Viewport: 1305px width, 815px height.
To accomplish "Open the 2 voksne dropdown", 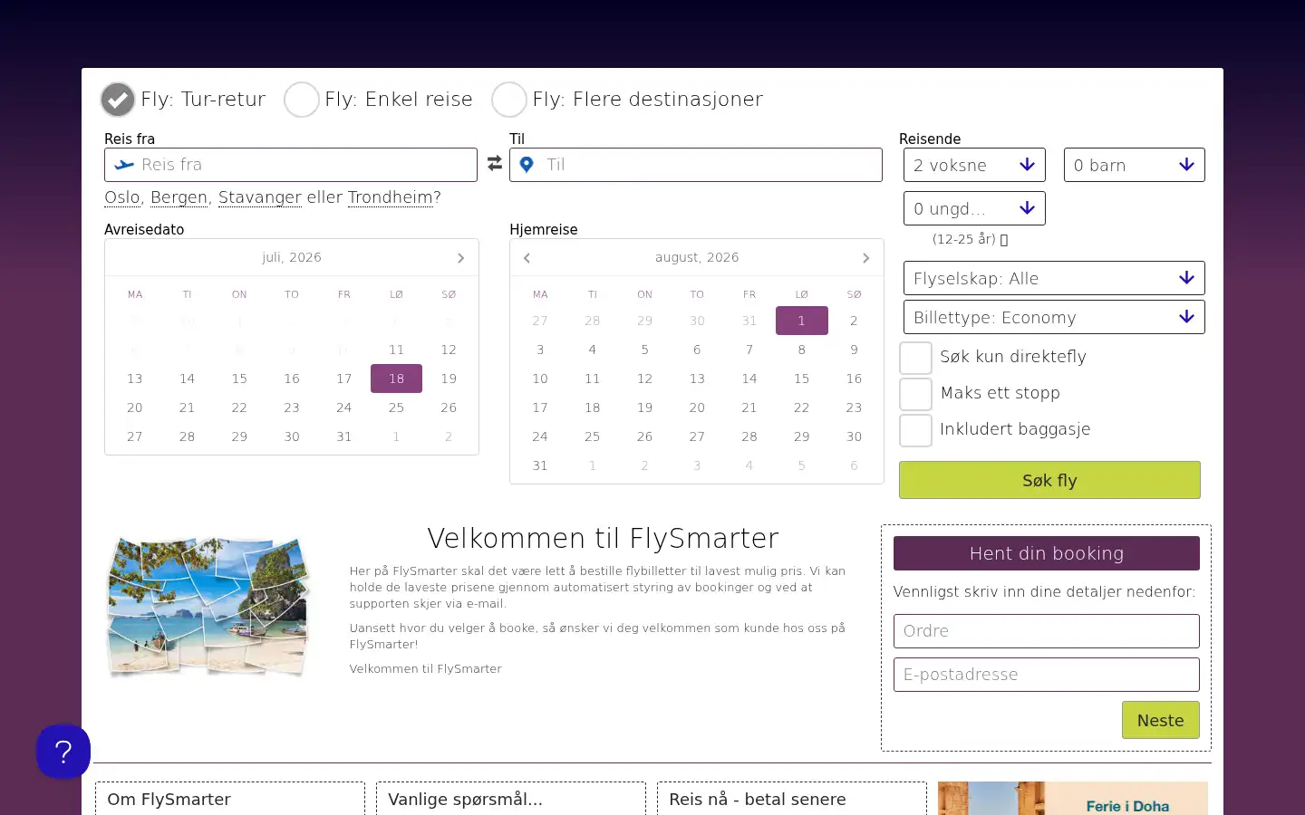I will pos(974,165).
